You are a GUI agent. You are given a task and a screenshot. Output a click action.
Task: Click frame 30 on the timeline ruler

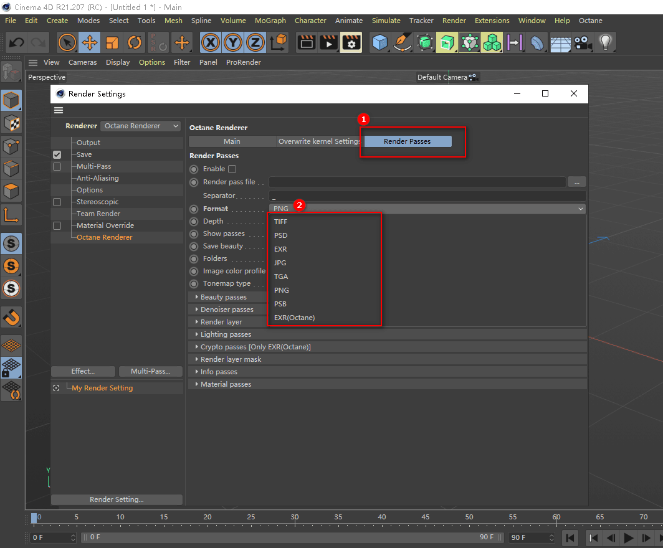(295, 517)
